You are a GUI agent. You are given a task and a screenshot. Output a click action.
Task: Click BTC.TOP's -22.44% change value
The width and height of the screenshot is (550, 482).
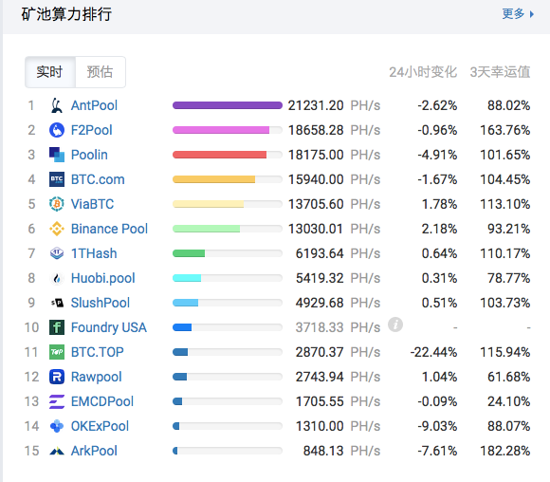tap(434, 352)
